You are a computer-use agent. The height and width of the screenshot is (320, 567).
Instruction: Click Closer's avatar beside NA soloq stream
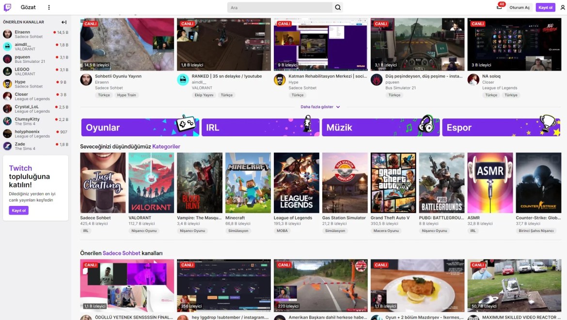tap(473, 80)
